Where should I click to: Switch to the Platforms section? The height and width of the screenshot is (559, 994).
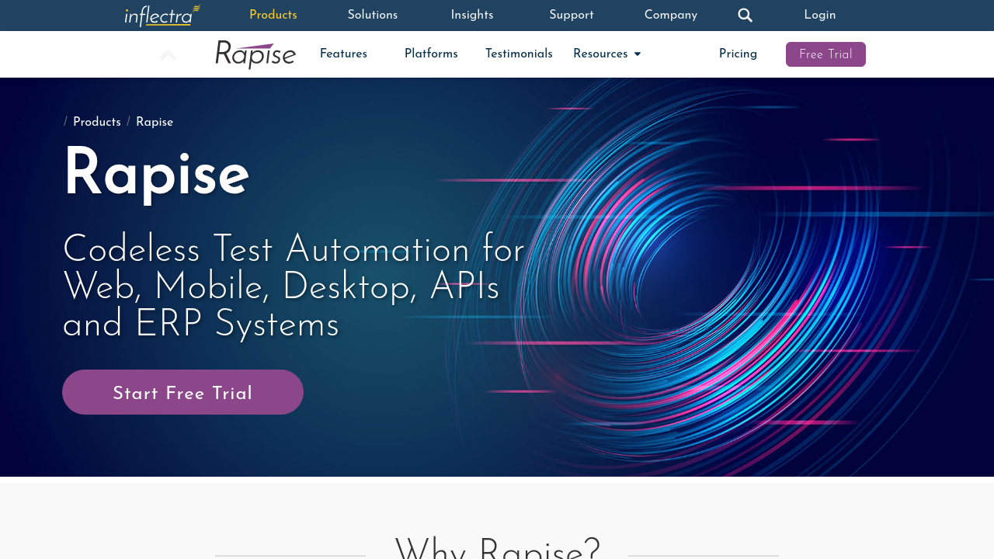[431, 54]
